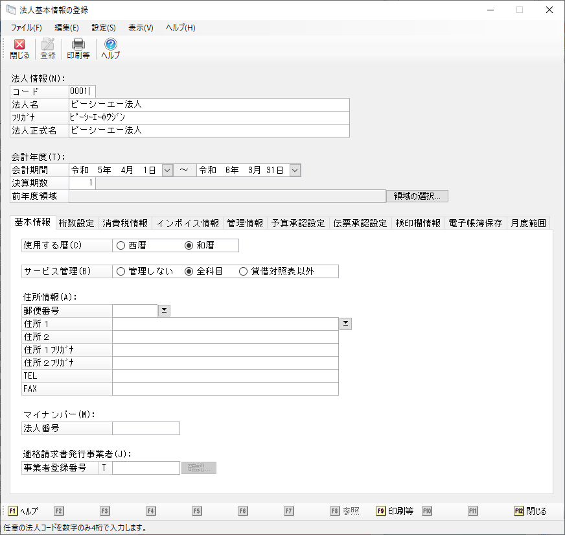Click the 法人番号 input field
The width and height of the screenshot is (565, 535).
146,428
